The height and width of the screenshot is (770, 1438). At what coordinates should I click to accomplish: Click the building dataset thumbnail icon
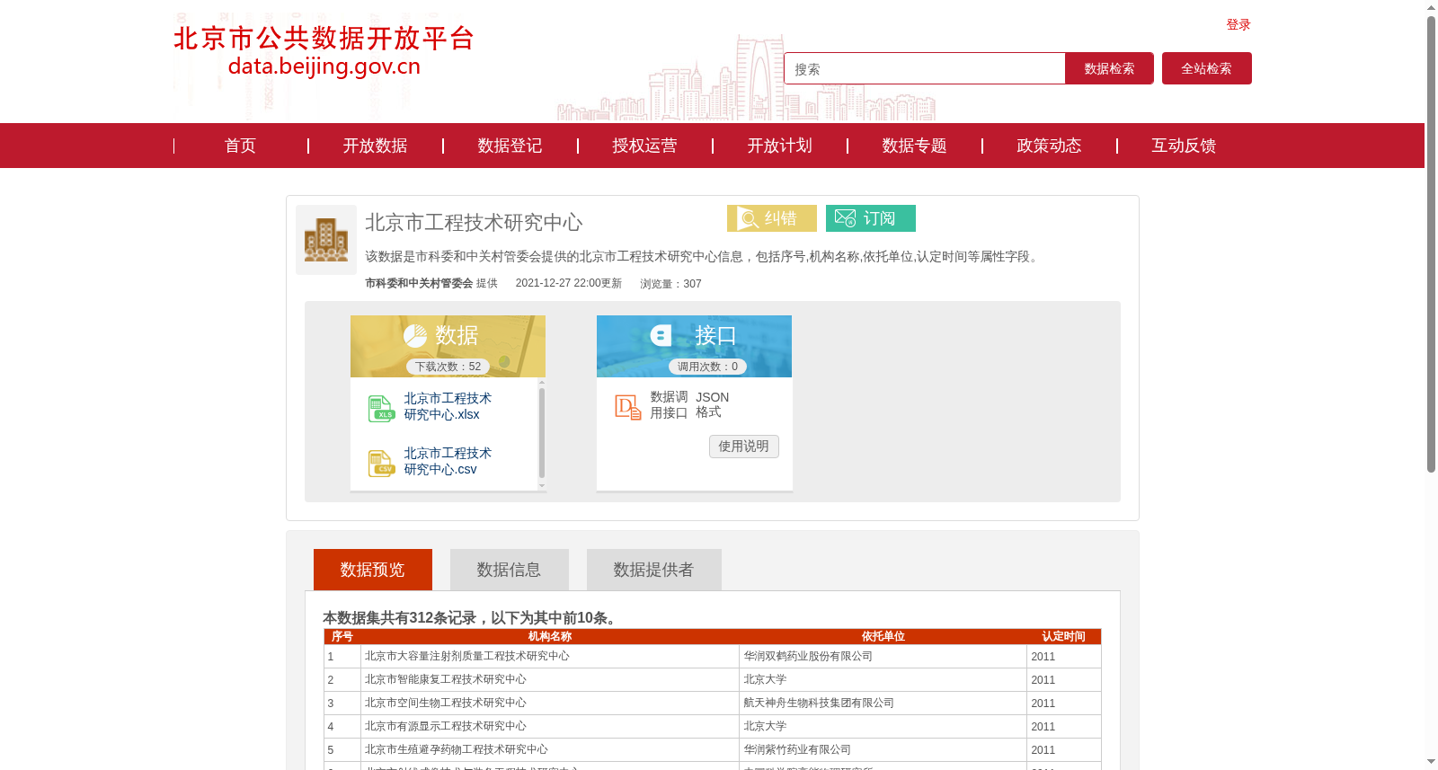pos(326,240)
